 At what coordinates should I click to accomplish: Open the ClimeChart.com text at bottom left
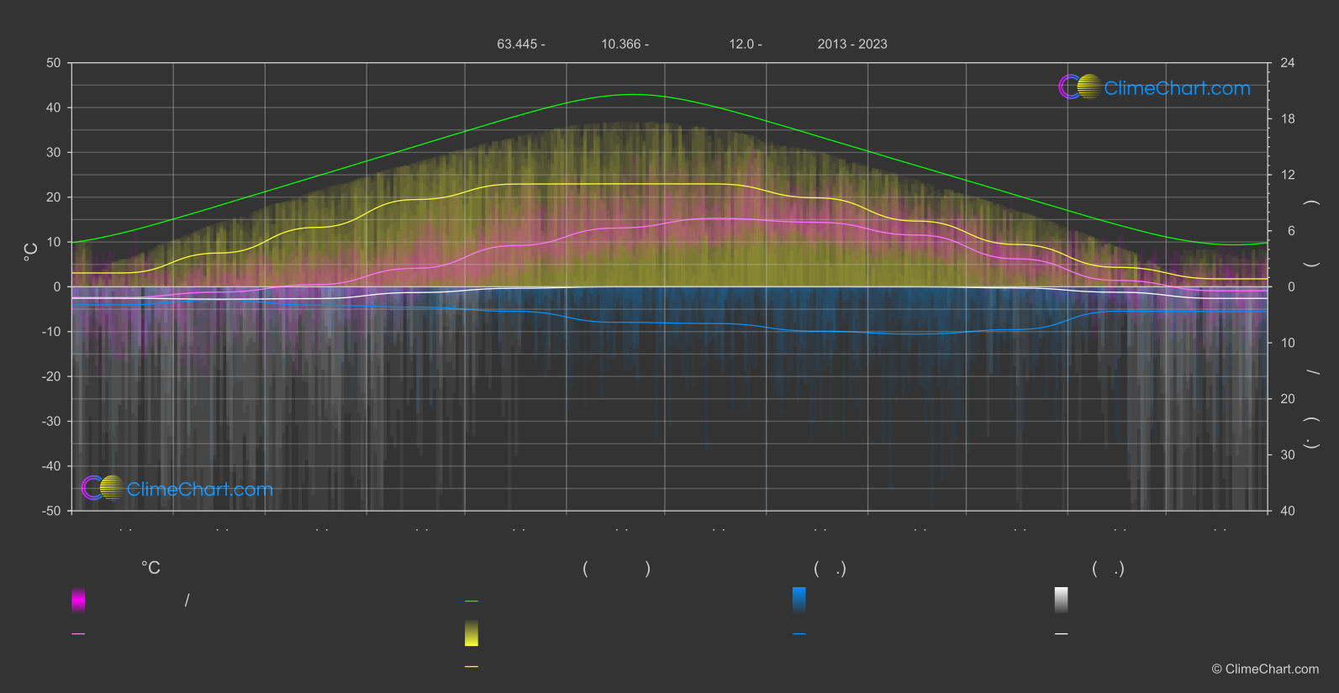pos(200,489)
